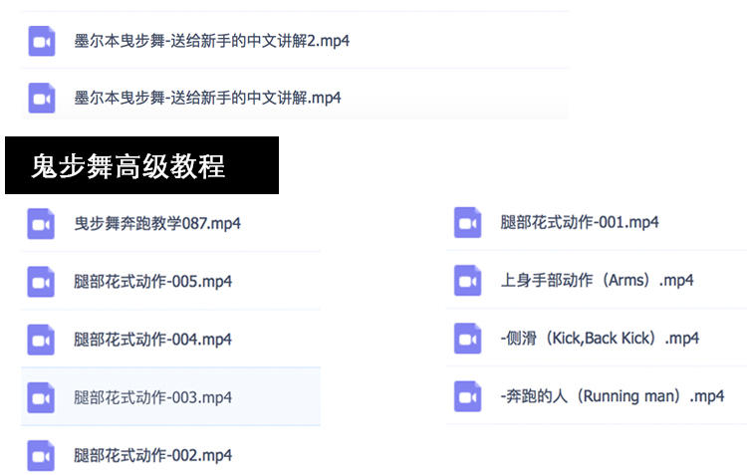Click the video icon beside -奔跑的人（Running man）.mp4
The image size is (747, 475).
point(467,396)
